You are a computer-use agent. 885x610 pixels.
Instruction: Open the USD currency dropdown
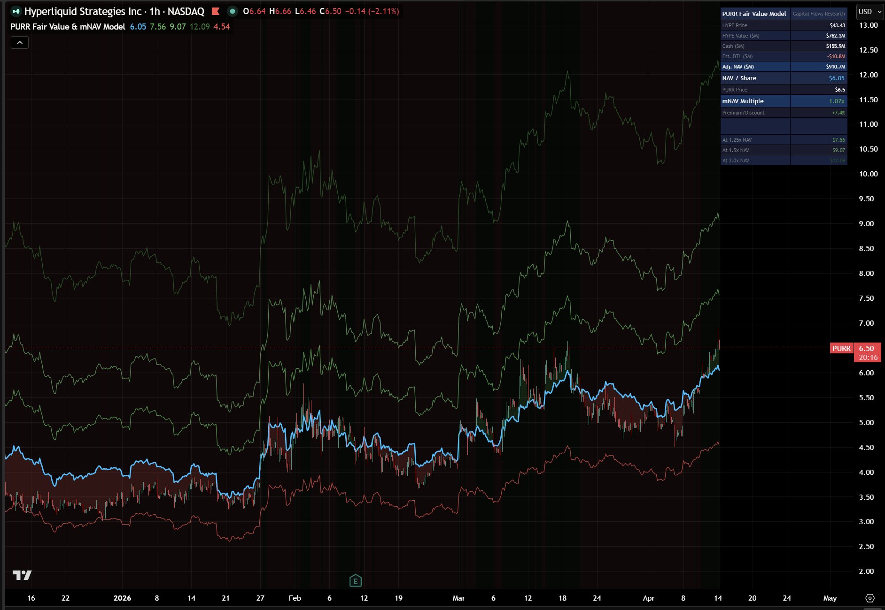tap(869, 12)
